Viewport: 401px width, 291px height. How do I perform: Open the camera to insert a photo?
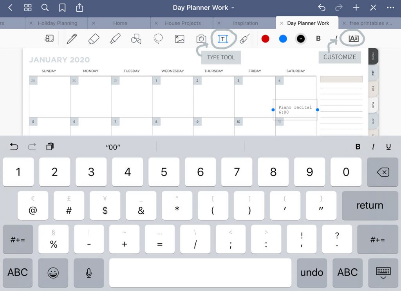pos(201,39)
